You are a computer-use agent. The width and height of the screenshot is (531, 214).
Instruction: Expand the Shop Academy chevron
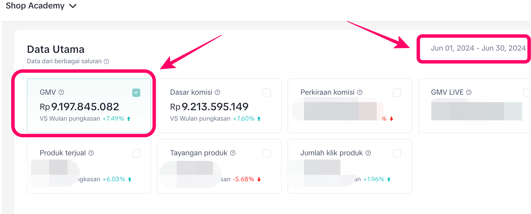[x=73, y=6]
